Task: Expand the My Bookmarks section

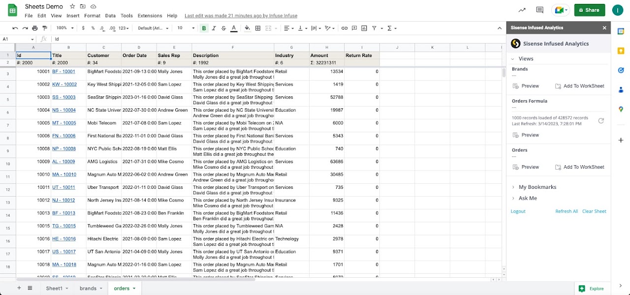Action: [534, 187]
